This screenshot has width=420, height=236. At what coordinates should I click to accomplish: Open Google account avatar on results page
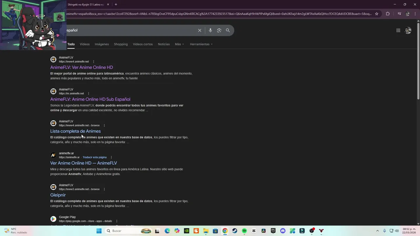pos(408,30)
